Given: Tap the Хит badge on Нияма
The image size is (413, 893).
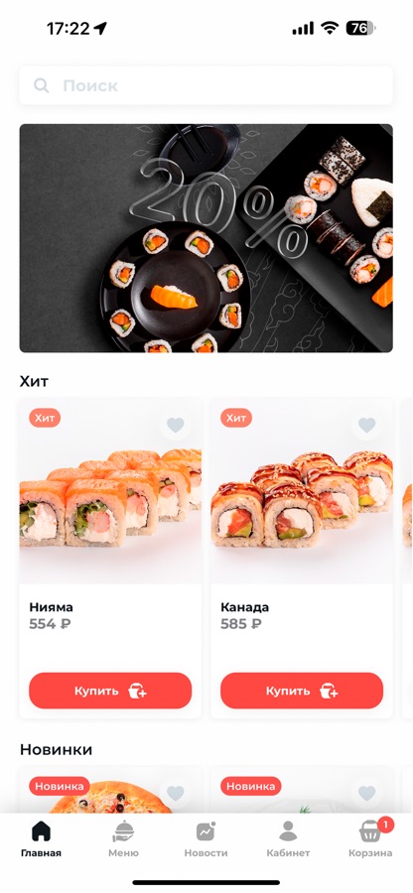Looking at the screenshot, I should pos(45,418).
